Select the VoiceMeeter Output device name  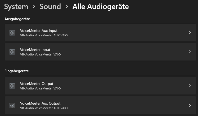37,84
